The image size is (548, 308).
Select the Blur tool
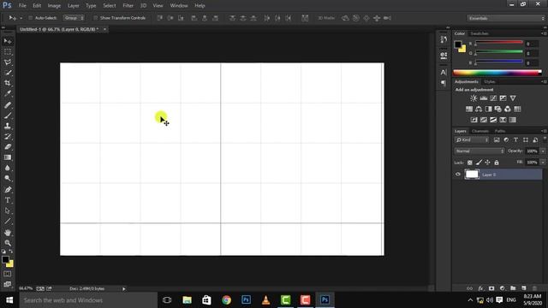pyautogui.click(x=8, y=168)
